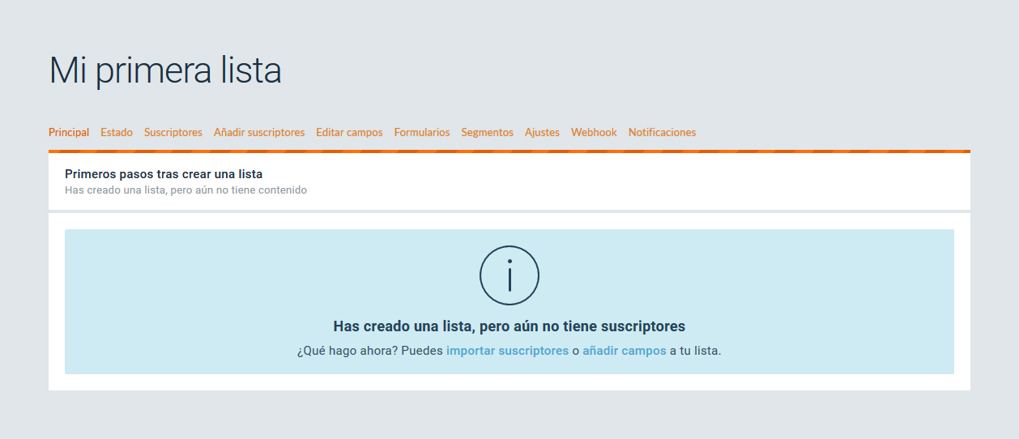1019x439 pixels.
Task: Select the Notificaciones tab
Action: pyautogui.click(x=662, y=132)
